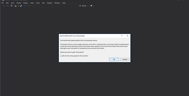The width and height of the screenshot is (189, 96).
Task: Open the Help menu
Action: click(64, 3)
